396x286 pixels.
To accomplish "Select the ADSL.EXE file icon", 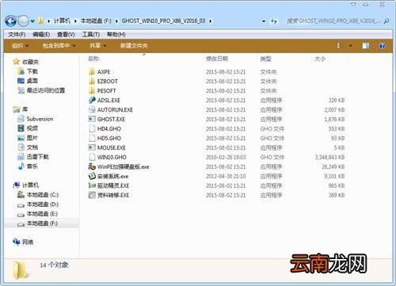I will pyautogui.click(x=92, y=100).
